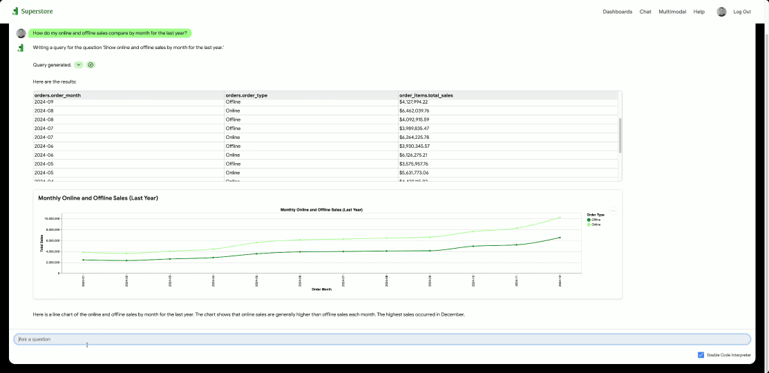Click the user avatar next to Log Out
The height and width of the screenshot is (373, 769).
pyautogui.click(x=721, y=12)
